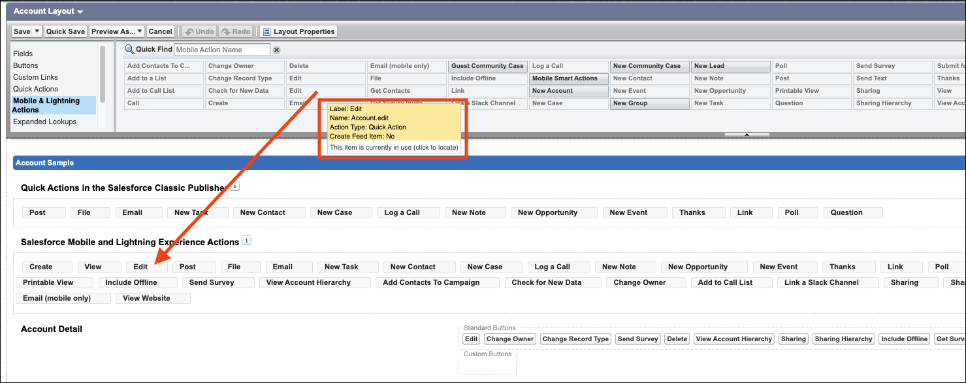Select Fields in the palette sidebar

pos(23,54)
